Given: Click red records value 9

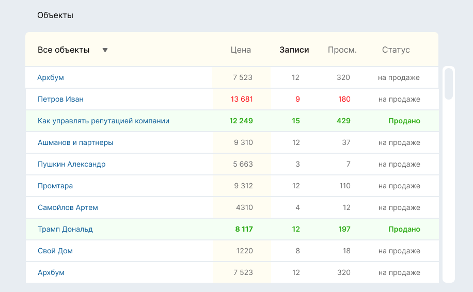Looking at the screenshot, I should [297, 99].
